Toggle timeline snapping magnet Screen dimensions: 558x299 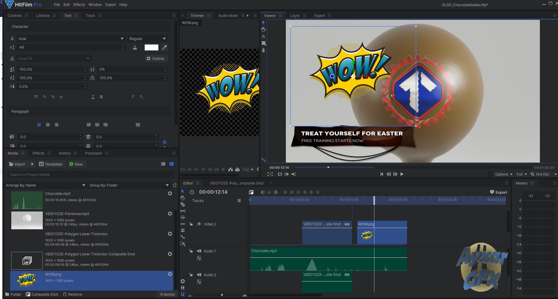(x=183, y=294)
